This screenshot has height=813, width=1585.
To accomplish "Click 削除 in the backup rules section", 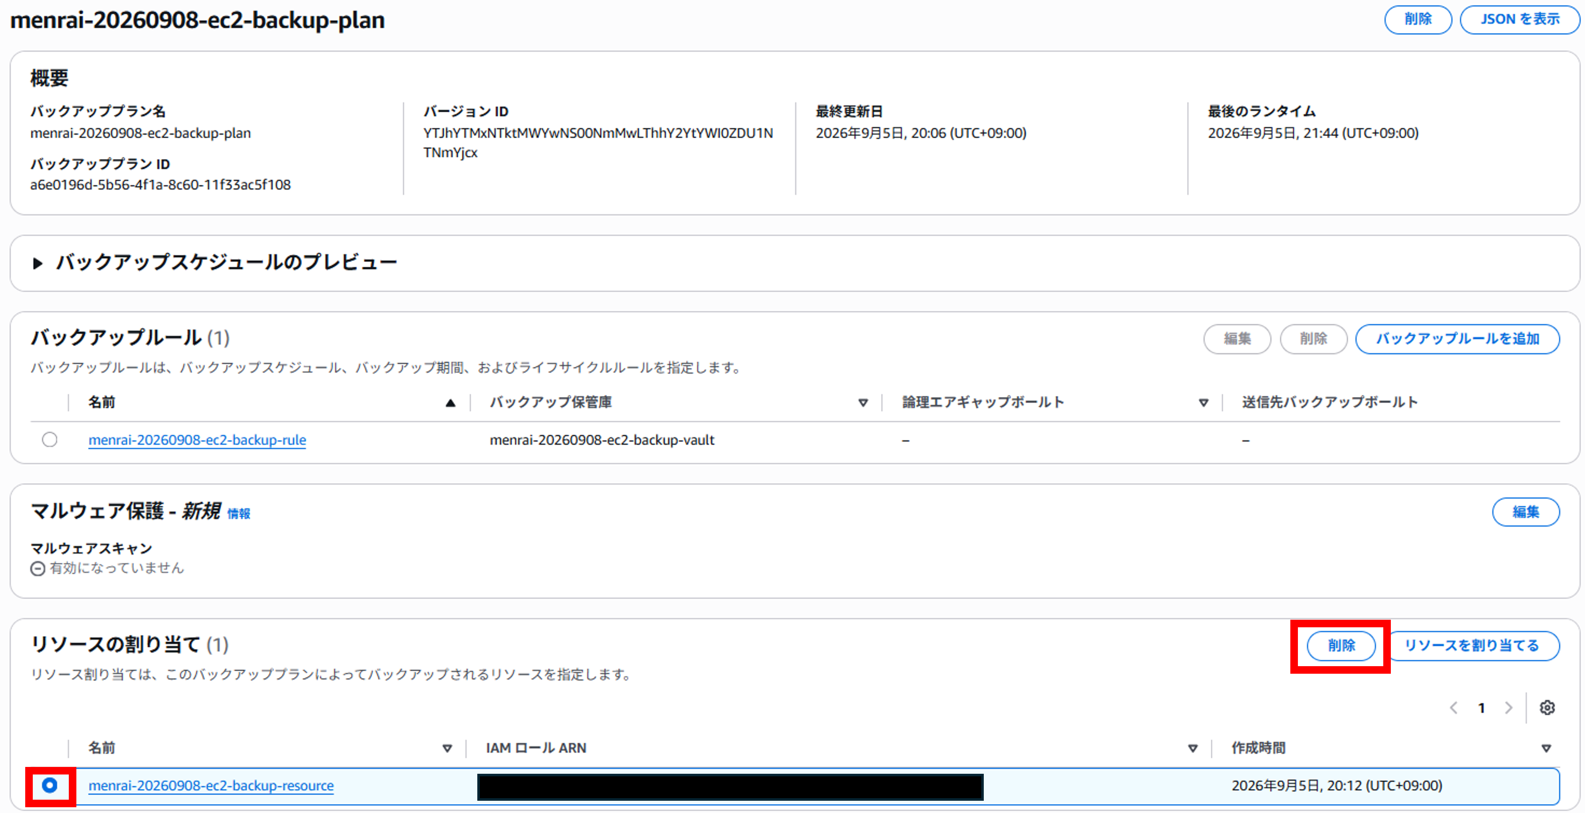I will (x=1313, y=339).
